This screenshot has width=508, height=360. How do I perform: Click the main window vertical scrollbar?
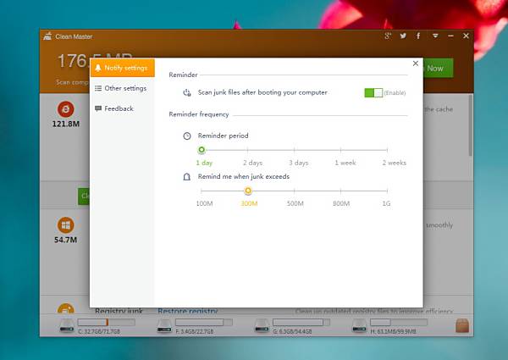coord(471,125)
